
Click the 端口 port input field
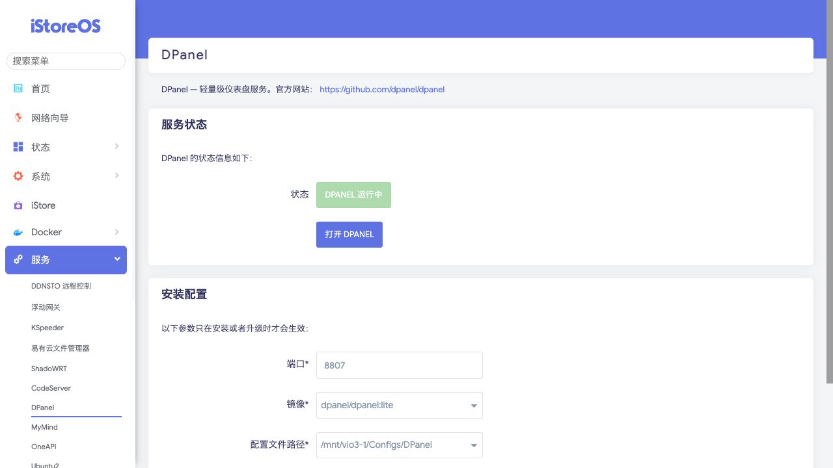[x=399, y=365]
